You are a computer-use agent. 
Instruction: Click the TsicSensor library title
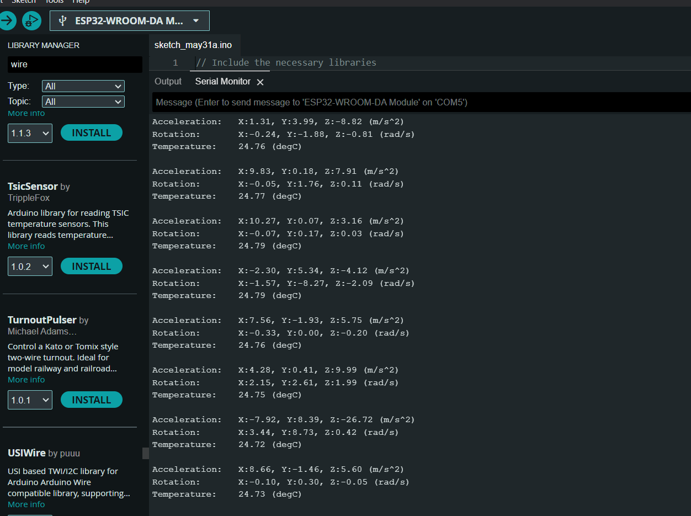33,187
